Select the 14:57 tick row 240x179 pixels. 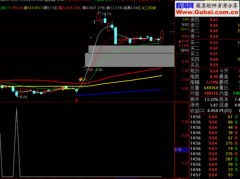pyautogui.click(x=215, y=175)
